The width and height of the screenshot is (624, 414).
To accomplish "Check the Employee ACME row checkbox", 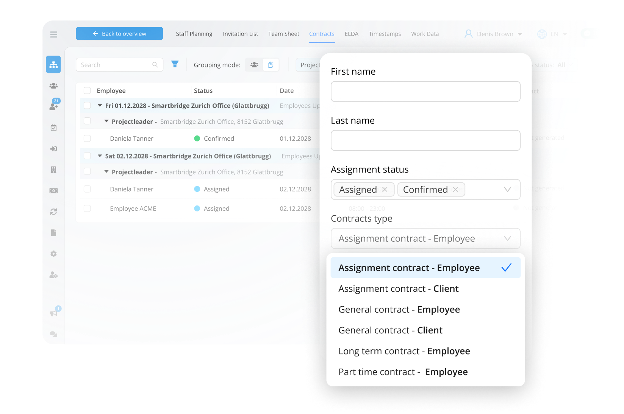I will [x=87, y=209].
